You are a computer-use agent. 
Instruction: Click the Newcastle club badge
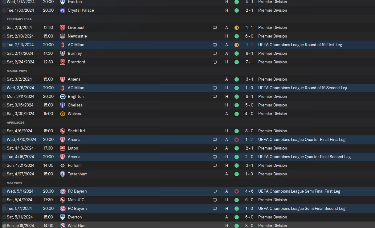click(63, 36)
